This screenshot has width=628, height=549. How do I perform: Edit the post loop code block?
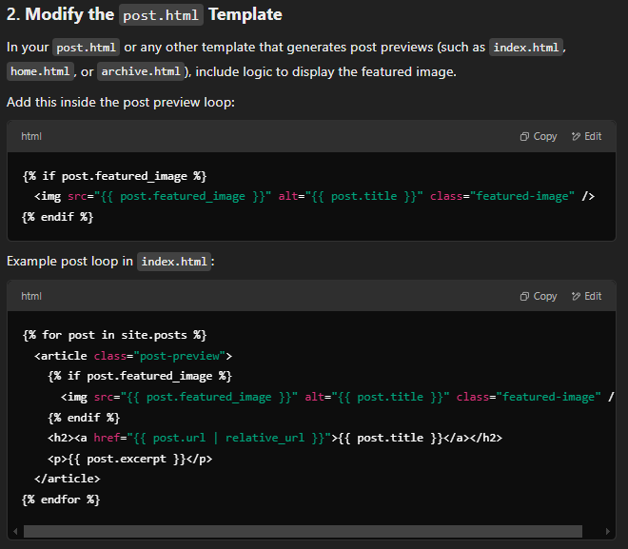tap(586, 296)
